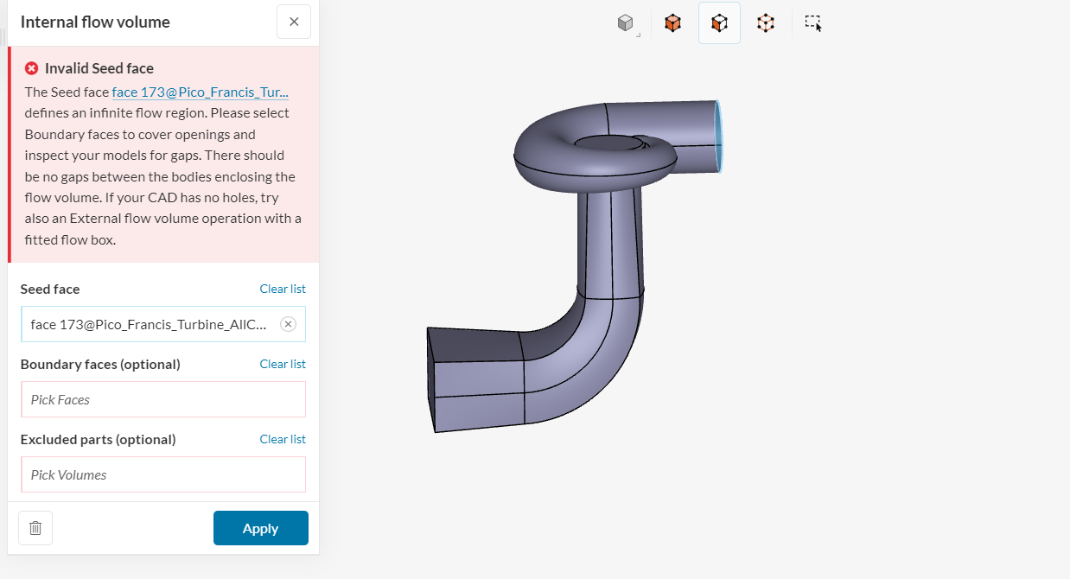Switch to volume selection mode icon
This screenshot has height=579, width=1070.
(x=672, y=23)
